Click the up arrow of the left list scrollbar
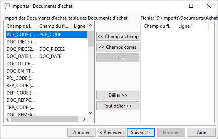The height and width of the screenshot is (139, 218). 91,25
